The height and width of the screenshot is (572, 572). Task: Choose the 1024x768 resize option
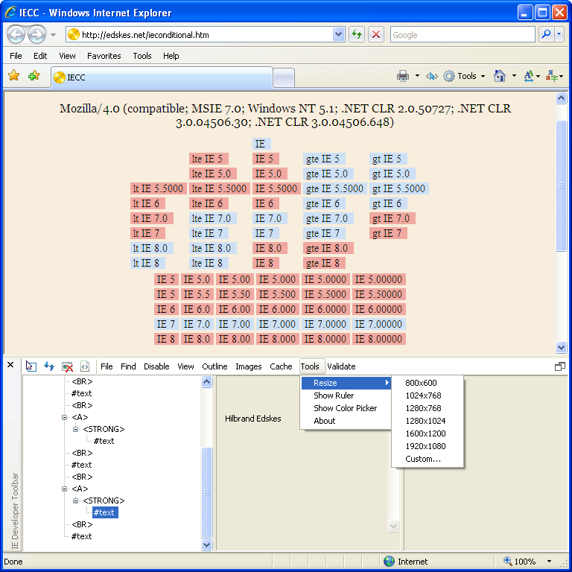[423, 395]
